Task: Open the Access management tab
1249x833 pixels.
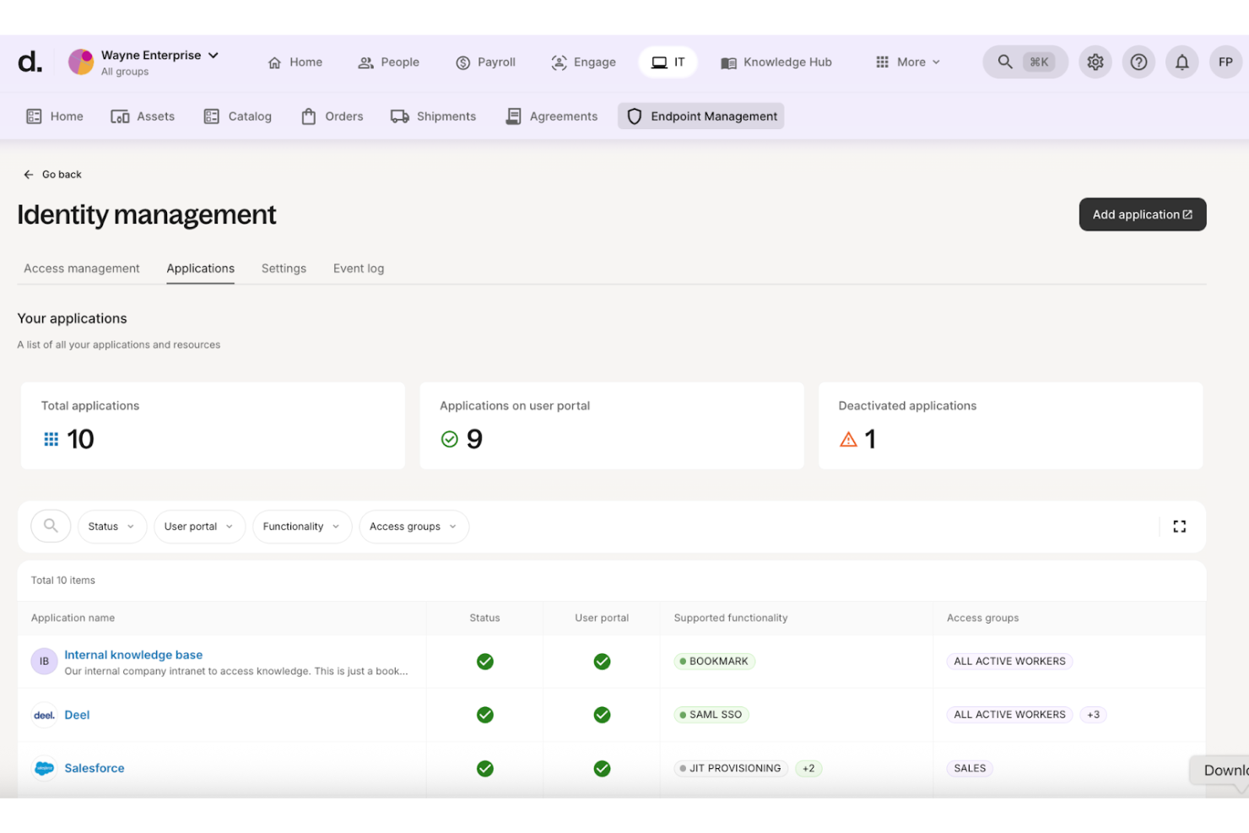Action: click(x=81, y=268)
